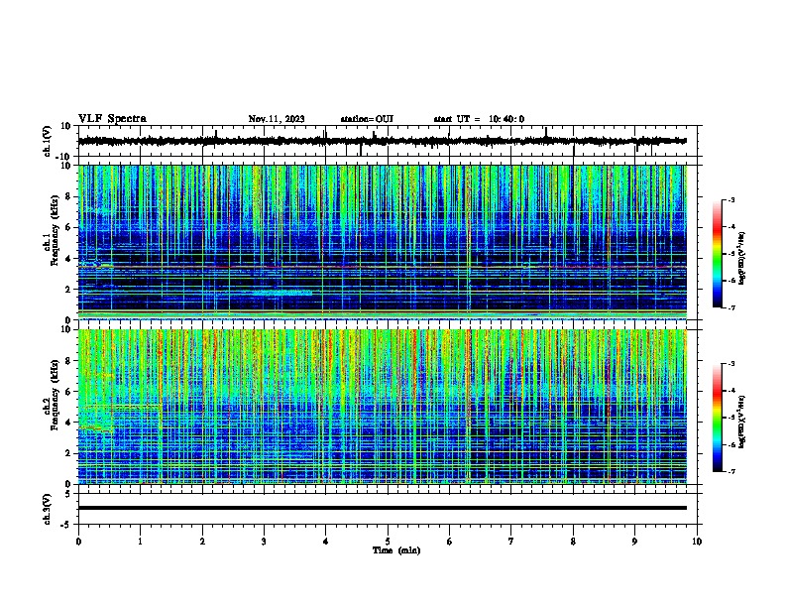
Task: Click time-axis tick label "0"
Action: 78,542
